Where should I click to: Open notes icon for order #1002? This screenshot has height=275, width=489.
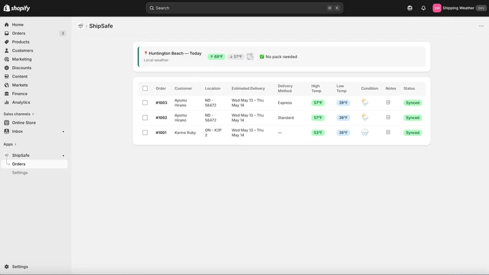(x=388, y=117)
